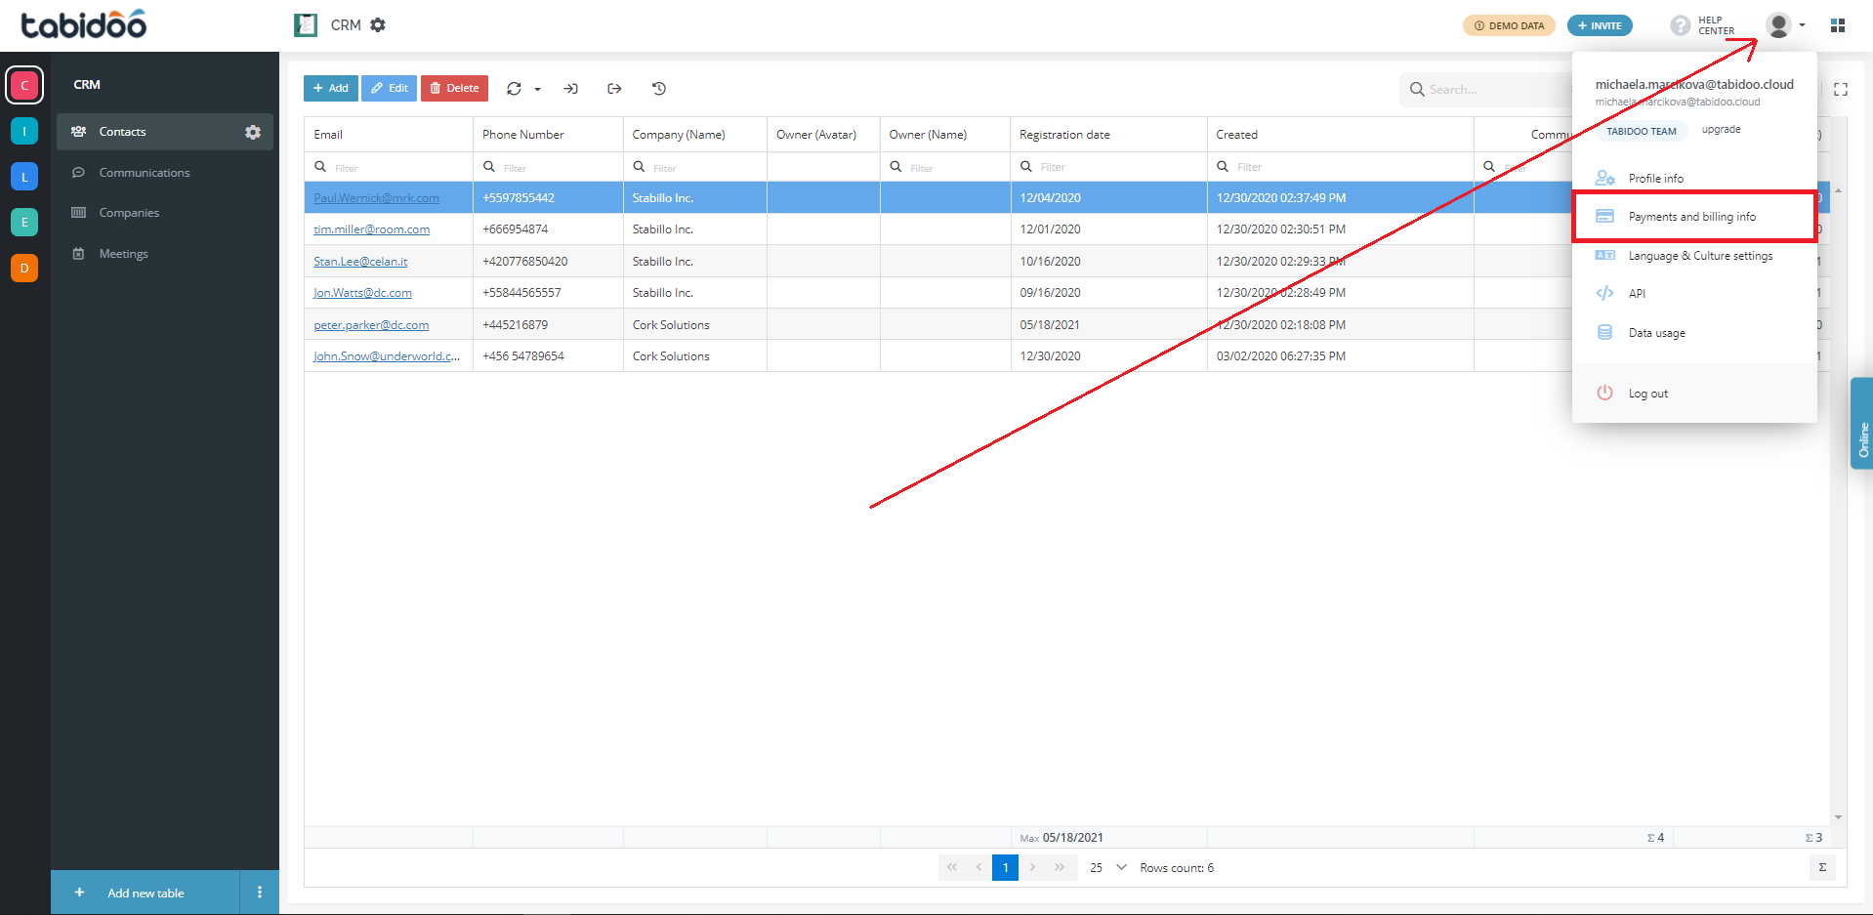Open the rows per page dropdown
Screen dimensions: 1873x915
1108,867
